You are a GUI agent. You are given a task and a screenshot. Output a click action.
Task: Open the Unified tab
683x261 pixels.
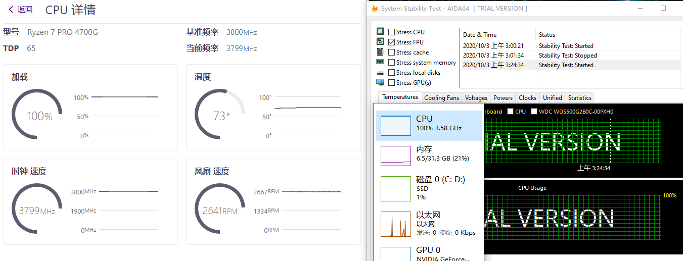[x=552, y=98]
